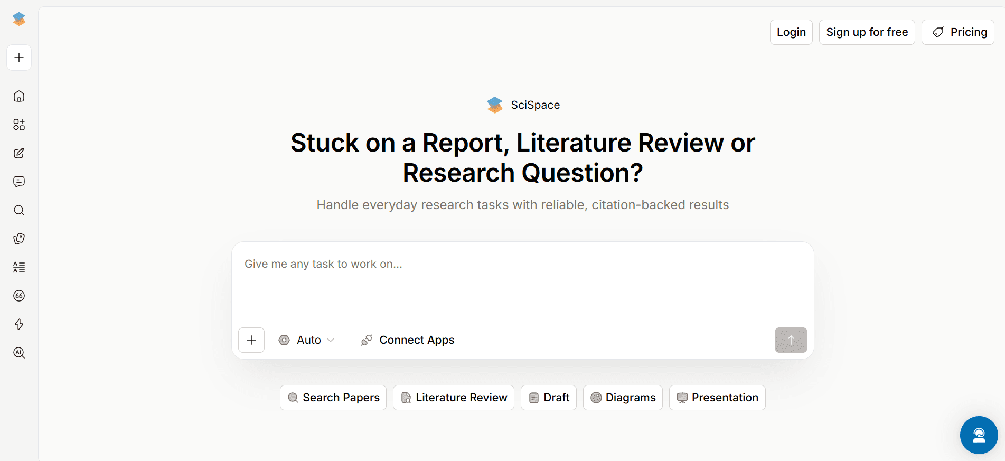The height and width of the screenshot is (461, 1005).
Task: Click Connect Apps
Action: coord(408,340)
